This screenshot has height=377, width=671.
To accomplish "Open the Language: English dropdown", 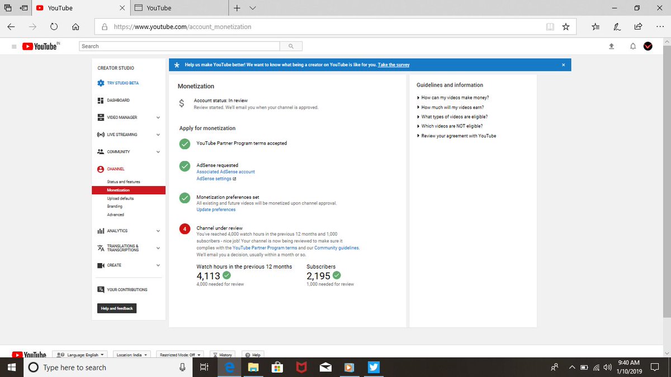I will click(81, 355).
